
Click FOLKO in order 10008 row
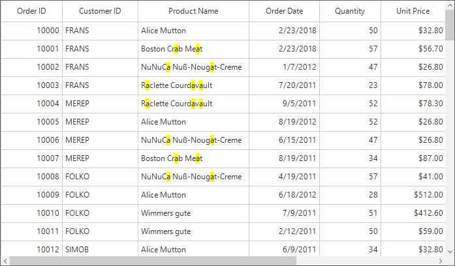77,177
